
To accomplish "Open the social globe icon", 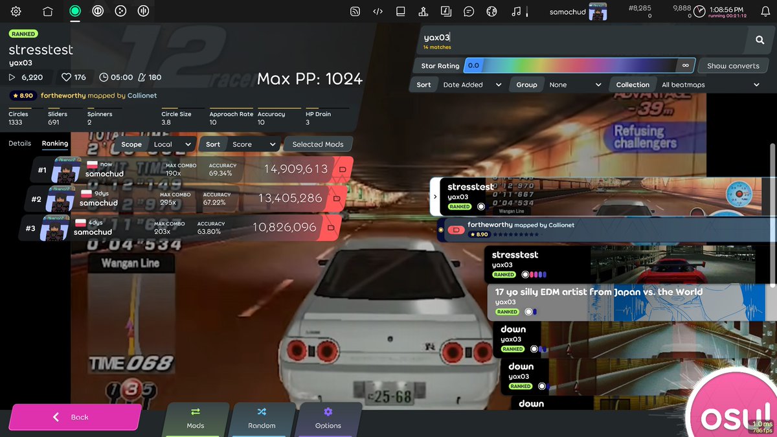I will [491, 11].
